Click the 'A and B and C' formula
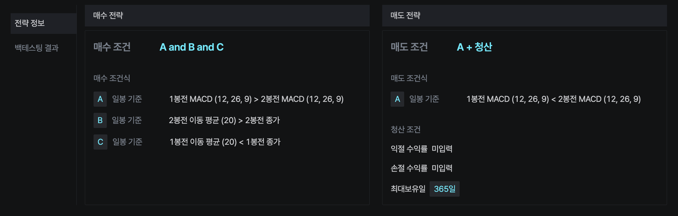The image size is (678, 216). coord(191,47)
